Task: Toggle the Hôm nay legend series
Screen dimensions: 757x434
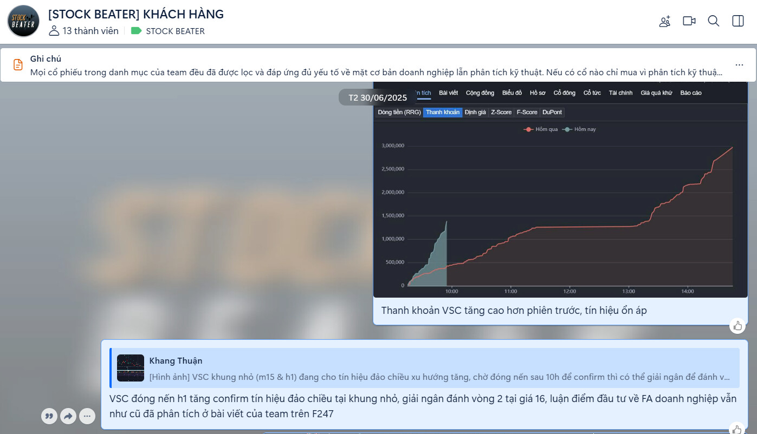Action: click(580, 129)
